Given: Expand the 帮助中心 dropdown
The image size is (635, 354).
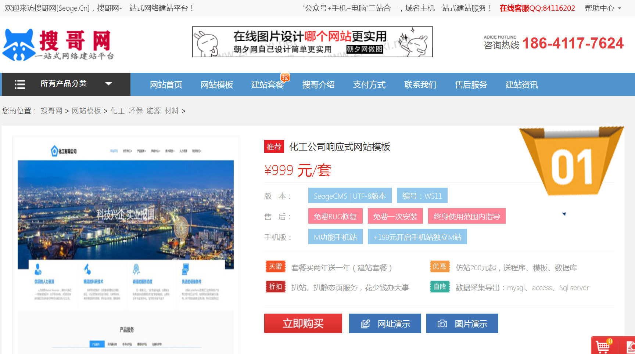Looking at the screenshot, I should (x=603, y=8).
